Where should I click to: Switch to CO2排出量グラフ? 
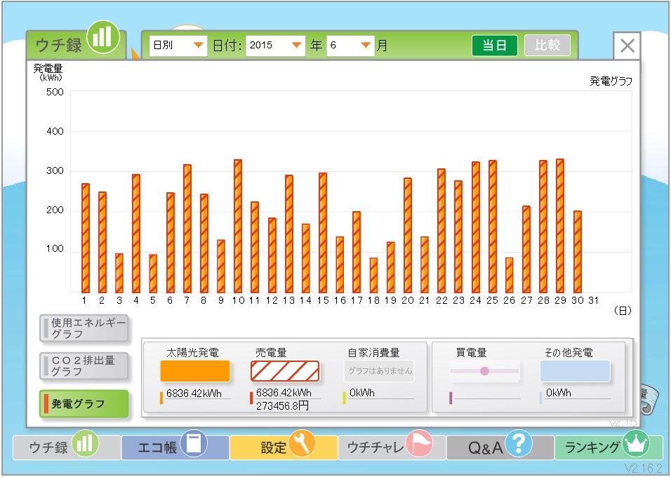coord(84,366)
